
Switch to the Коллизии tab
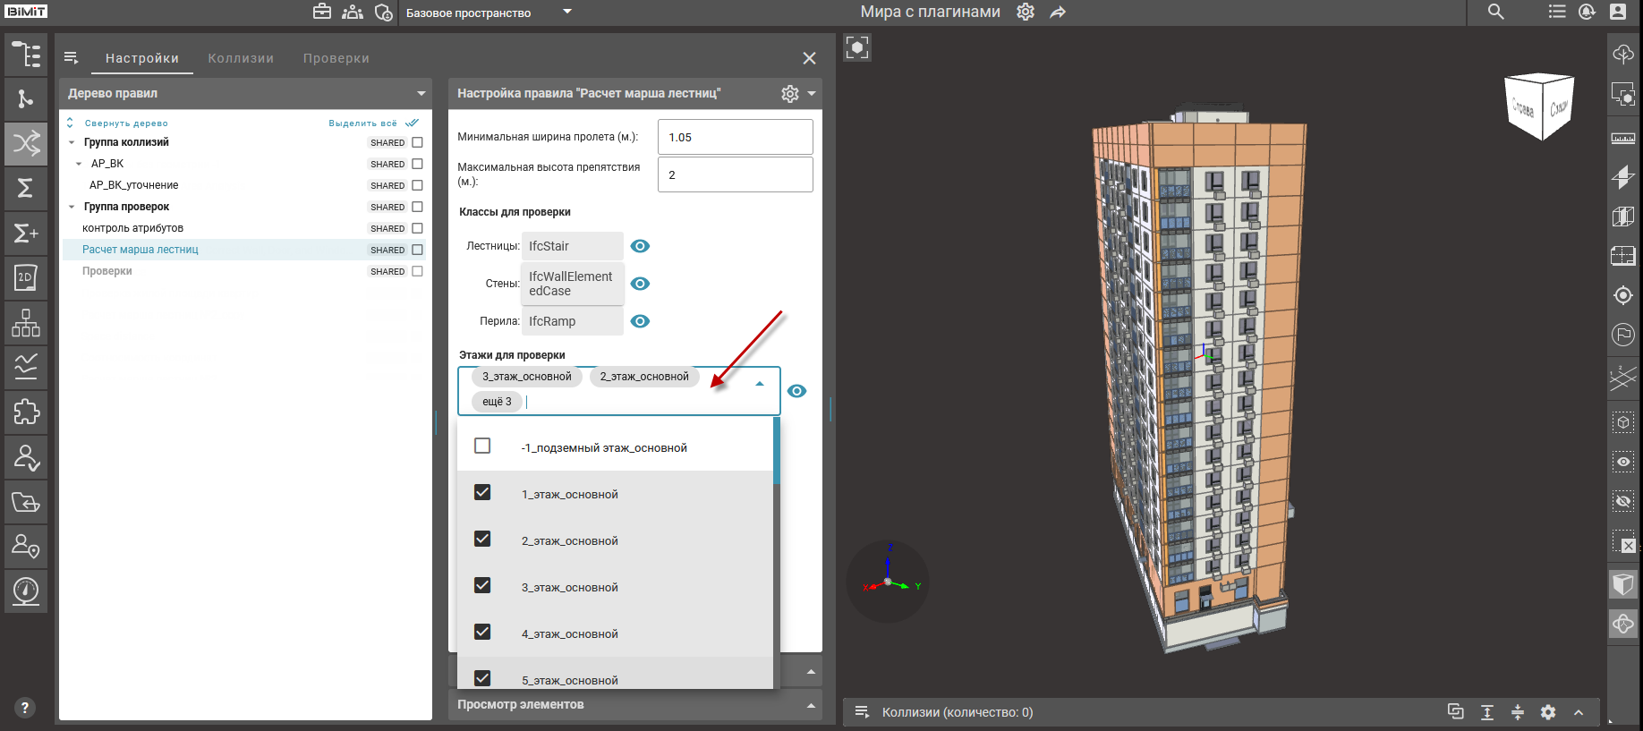coord(241,58)
